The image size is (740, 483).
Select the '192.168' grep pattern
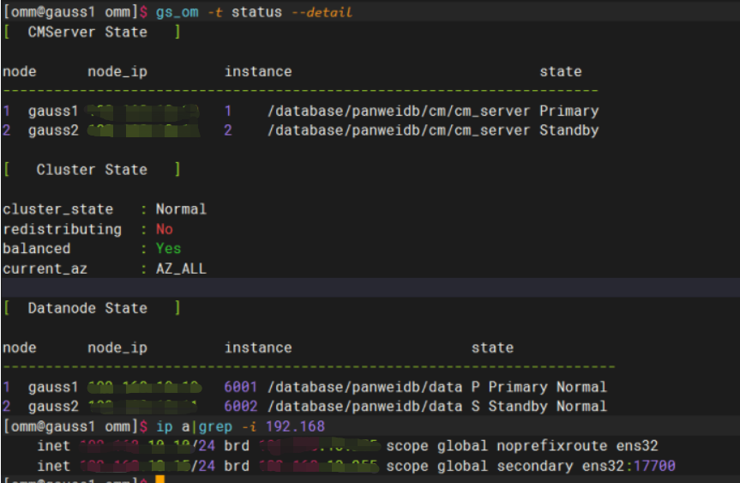coord(295,426)
